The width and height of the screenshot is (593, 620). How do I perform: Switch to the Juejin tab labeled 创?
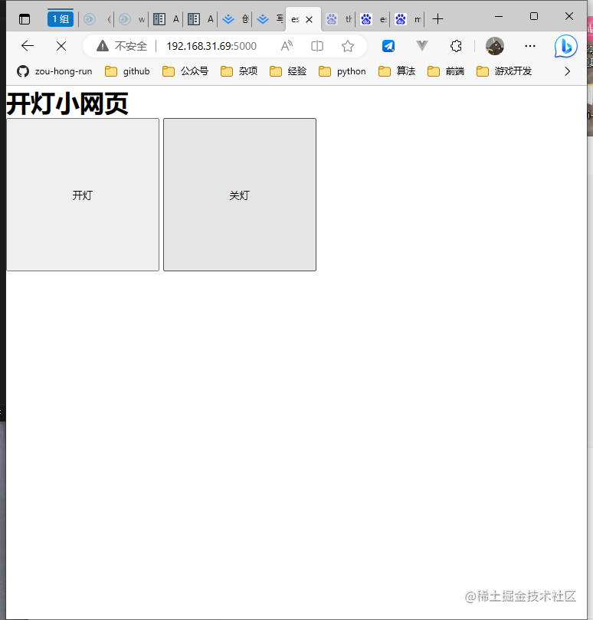235,19
